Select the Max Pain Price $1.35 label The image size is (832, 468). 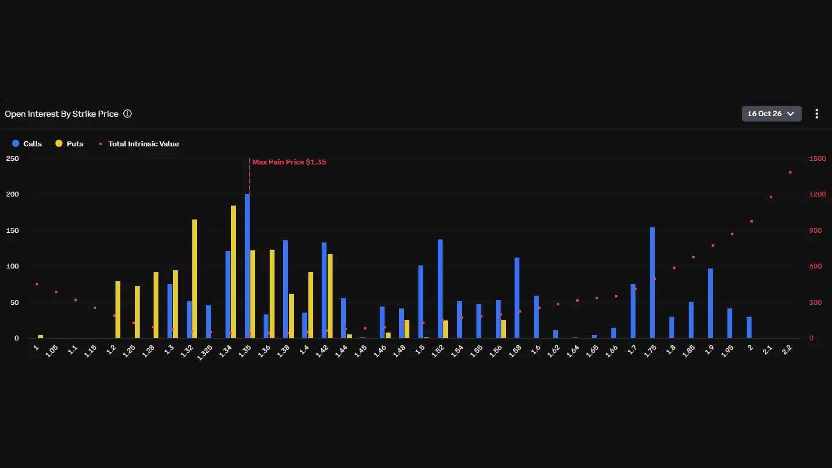(x=289, y=162)
